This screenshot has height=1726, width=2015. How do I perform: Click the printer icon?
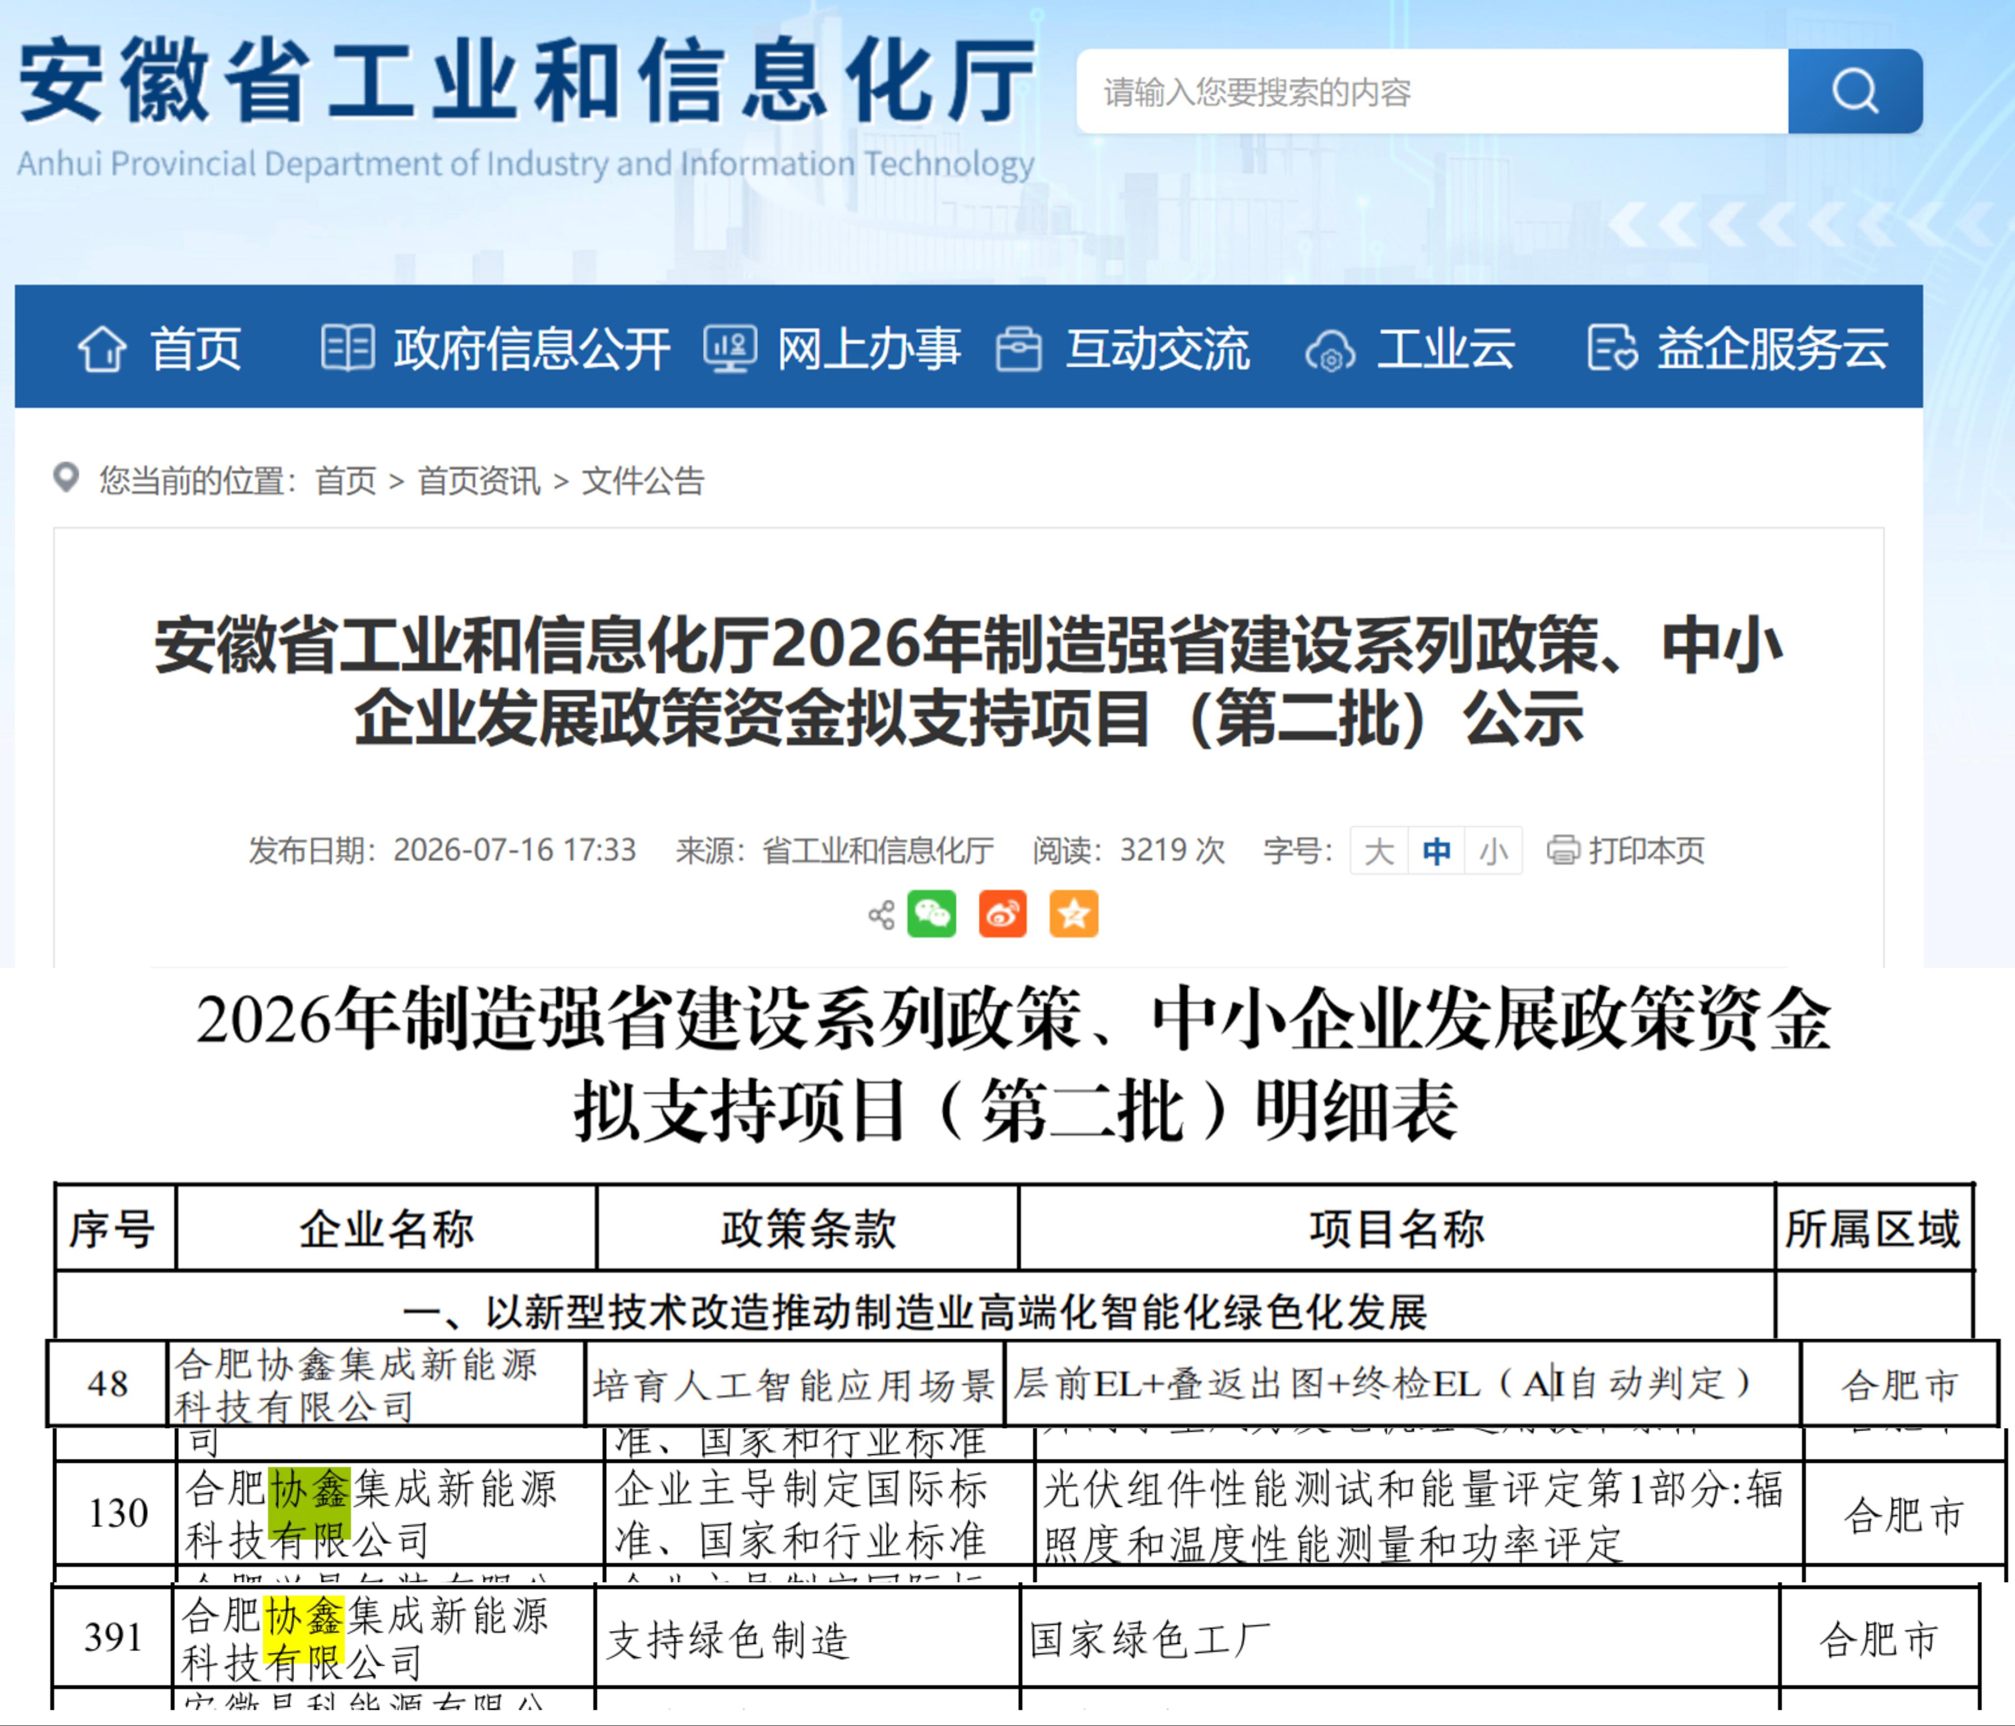click(1563, 850)
